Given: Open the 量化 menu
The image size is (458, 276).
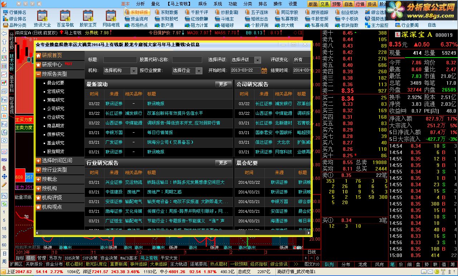Looking at the screenshot, I should 155,4.
